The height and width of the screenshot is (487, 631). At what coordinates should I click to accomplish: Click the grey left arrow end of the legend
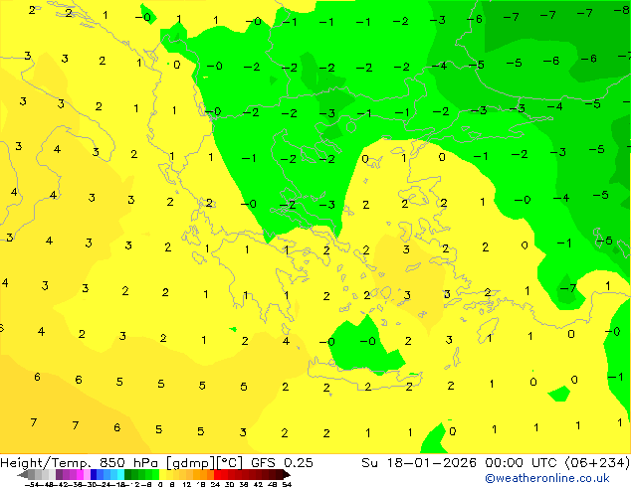tap(23, 474)
